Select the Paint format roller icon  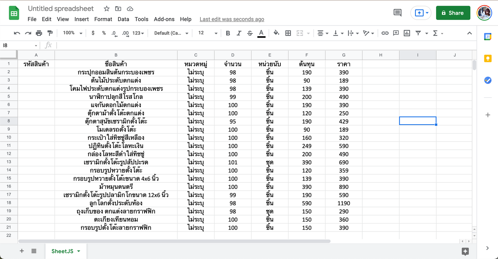[x=50, y=33]
